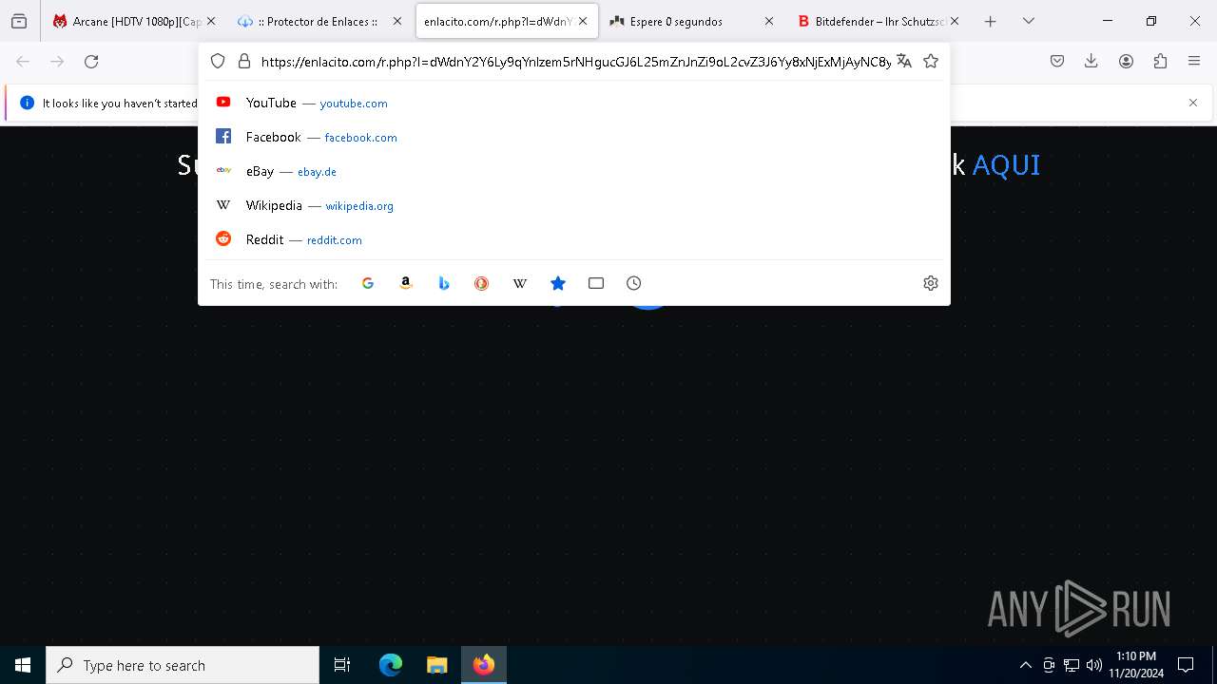Choose eBay suggestion ebay.de
This screenshot has height=684, width=1217.
[x=574, y=171]
